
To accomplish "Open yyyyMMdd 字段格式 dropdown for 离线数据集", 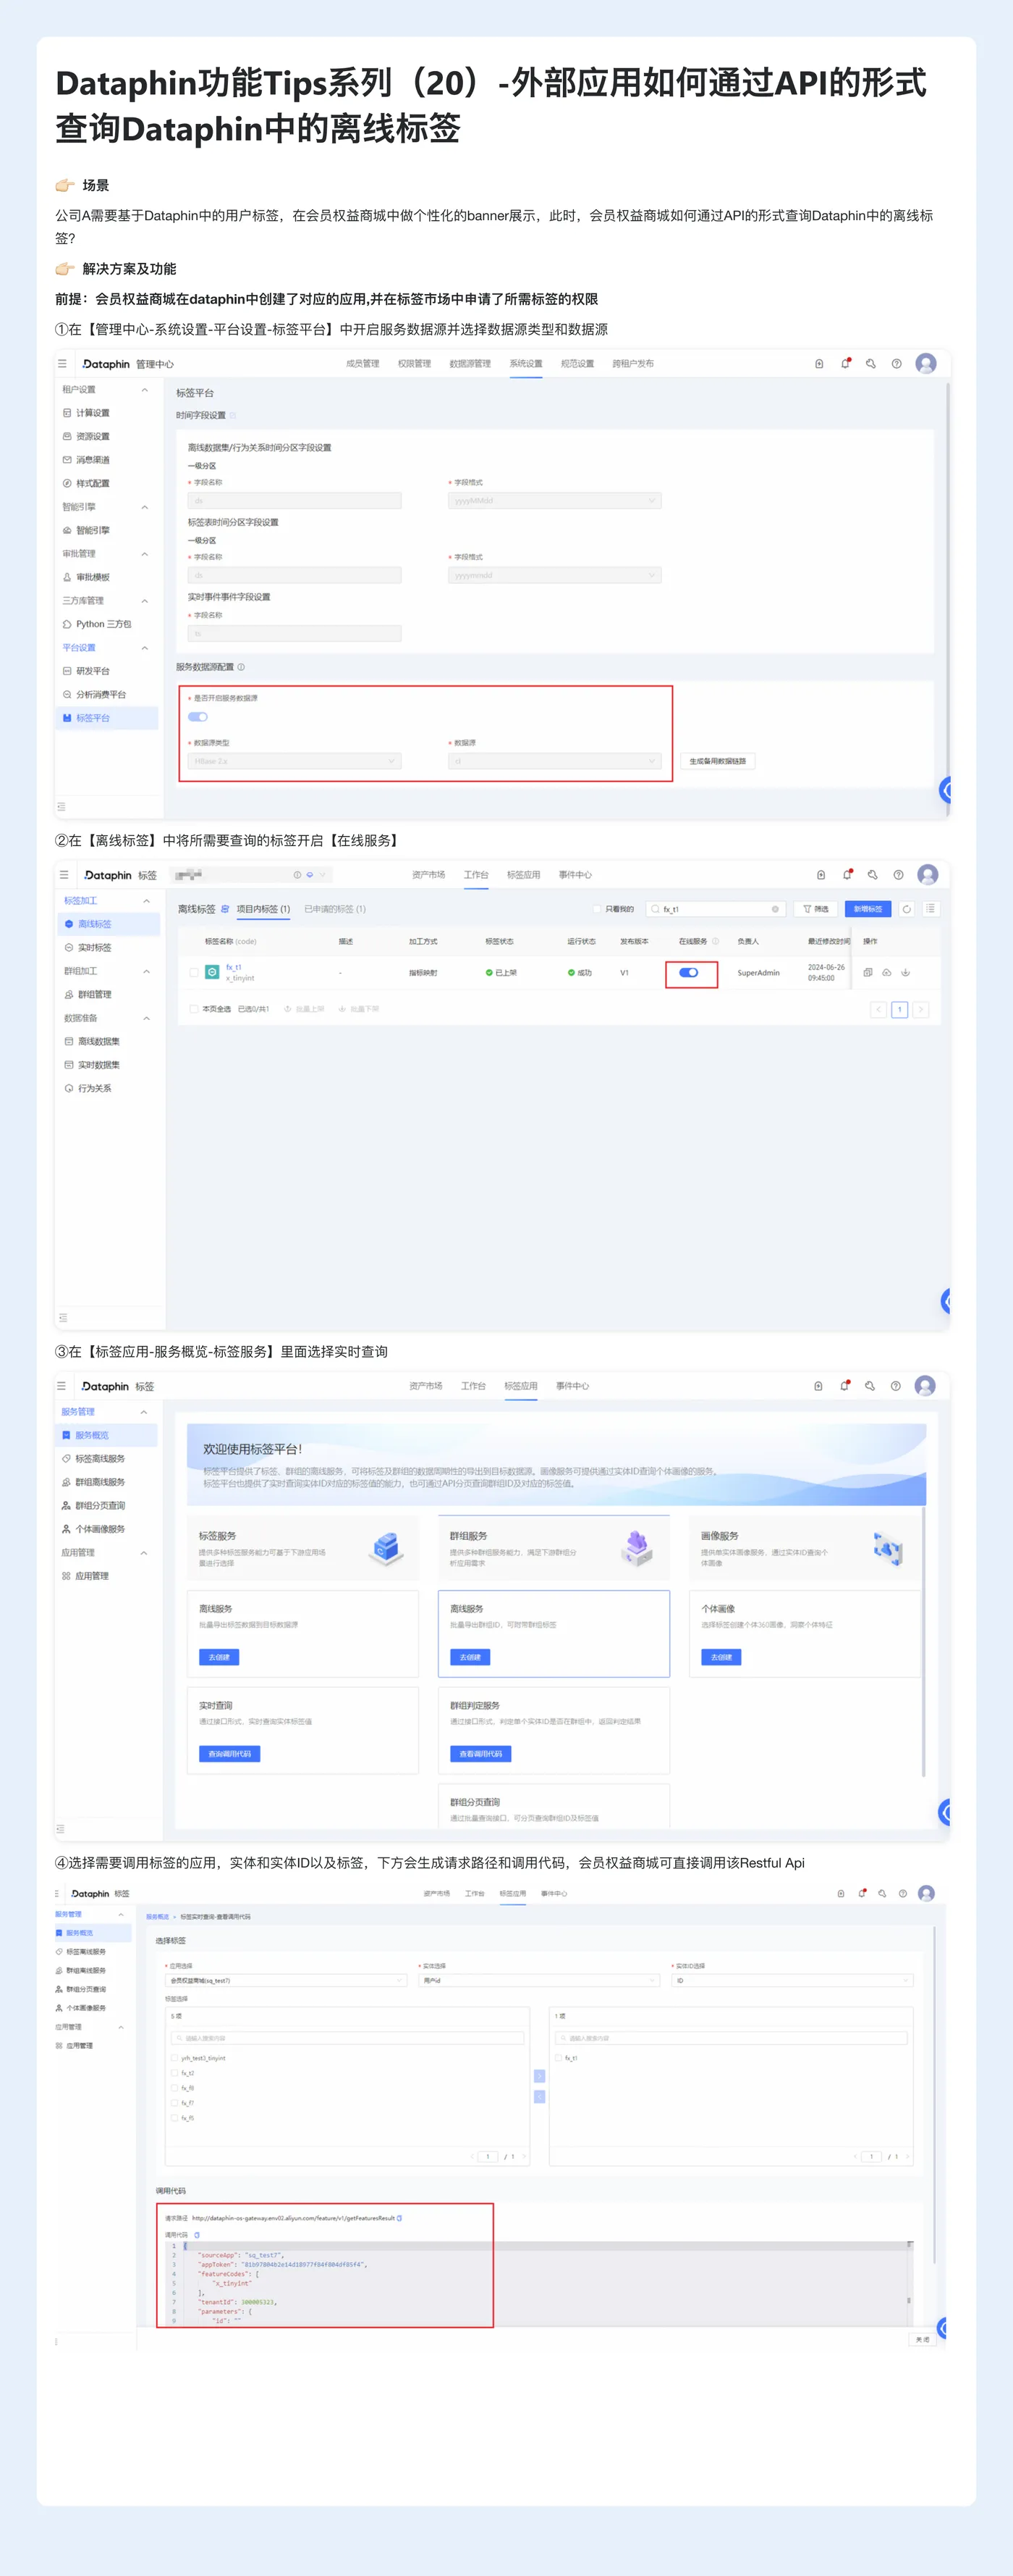I will tap(554, 500).
